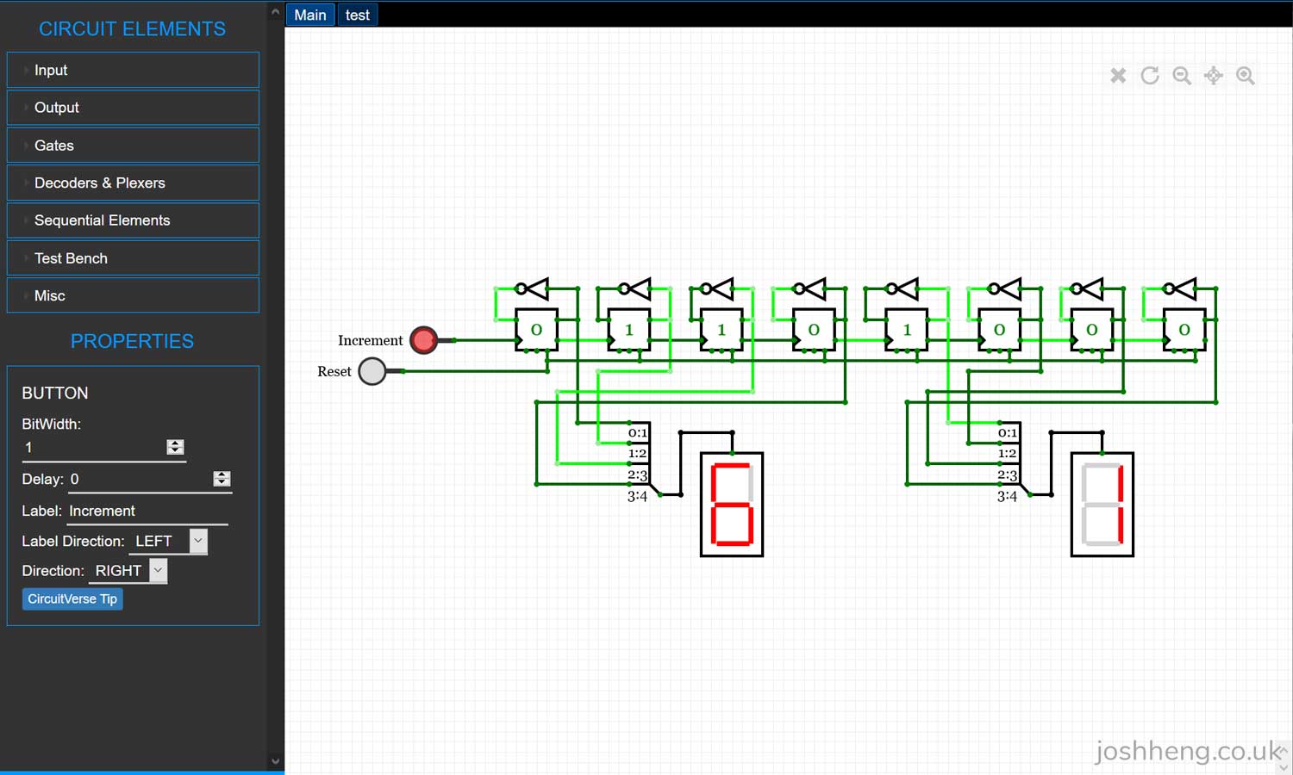Switch to the test tab

pos(357,15)
